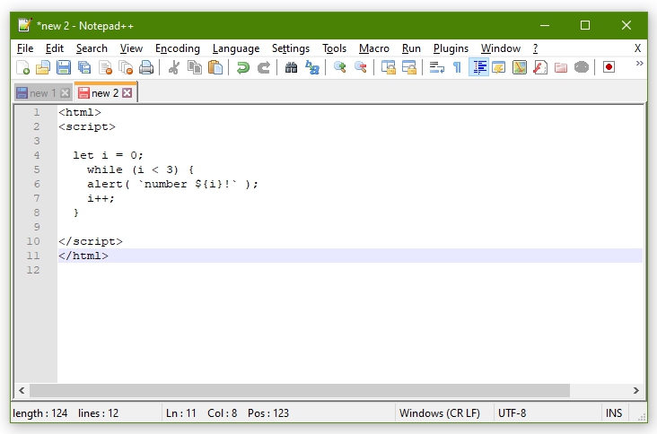
Task: Open the Edit menu
Action: [x=55, y=48]
